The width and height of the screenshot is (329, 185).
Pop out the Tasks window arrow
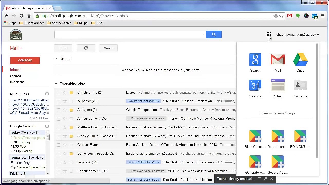tap(266, 179)
